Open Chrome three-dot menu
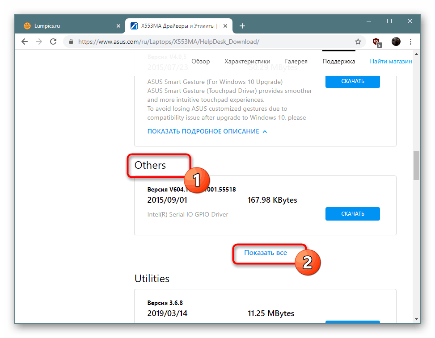This screenshot has width=435, height=338. coord(410,42)
